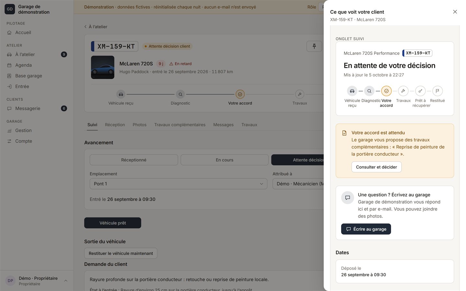The height and width of the screenshot is (291, 466).
Task: Go back via À l'atelier breadcrumb
Action: [96, 27]
